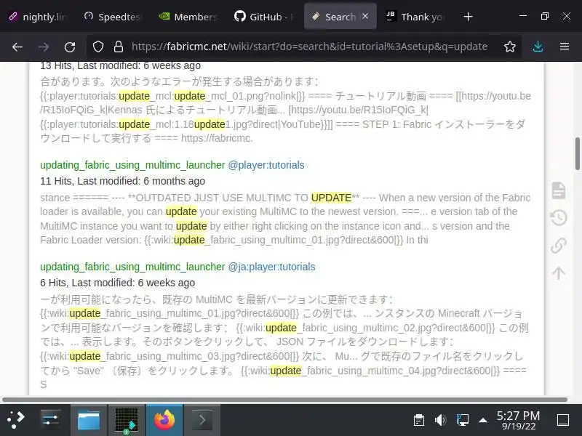
Task: Close the Search tab
Action: (365, 16)
